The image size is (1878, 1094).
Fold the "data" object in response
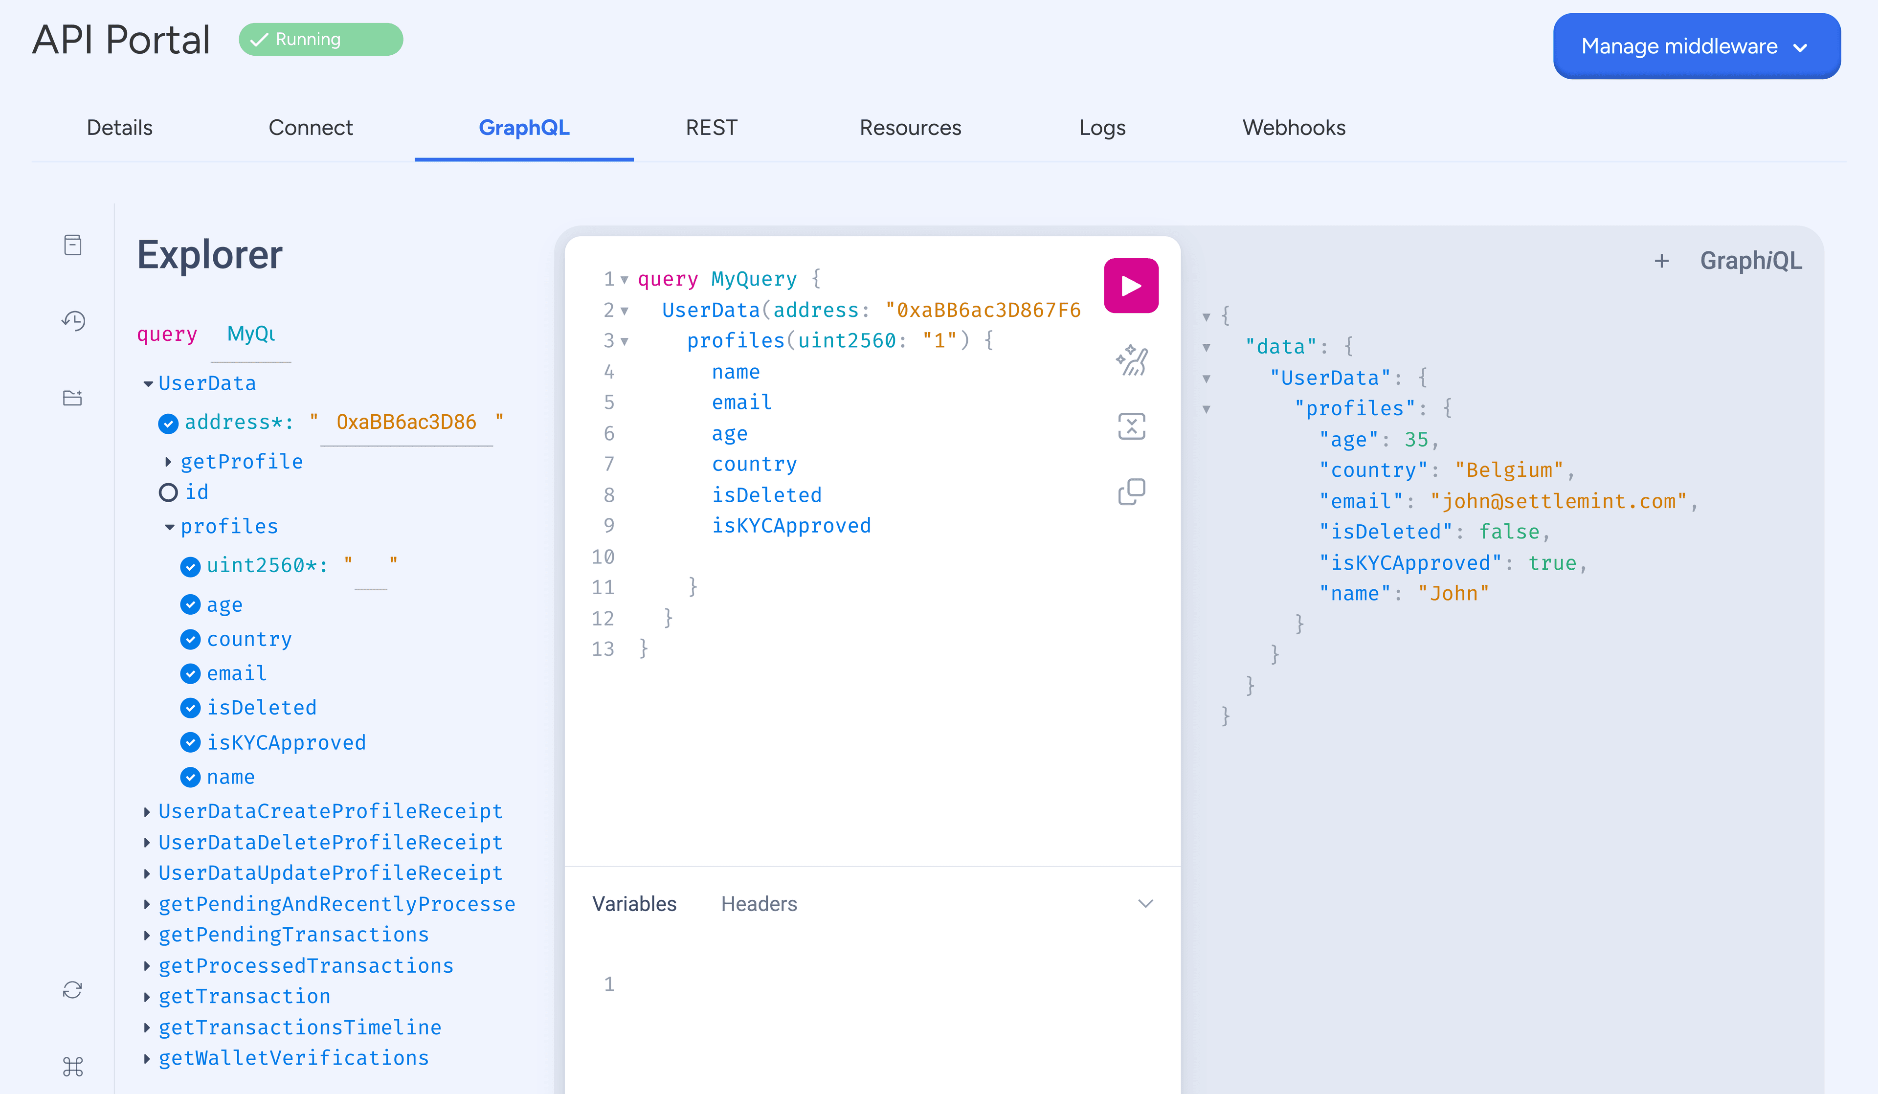(1207, 348)
